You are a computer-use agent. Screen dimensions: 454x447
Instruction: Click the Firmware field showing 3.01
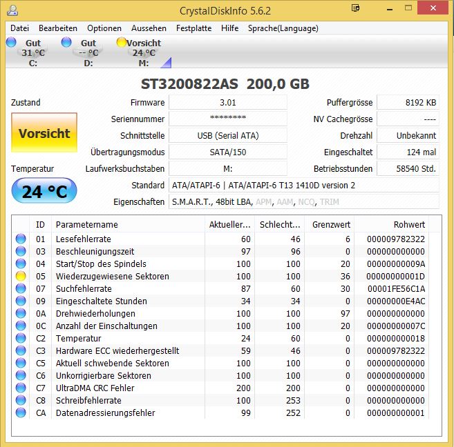228,103
